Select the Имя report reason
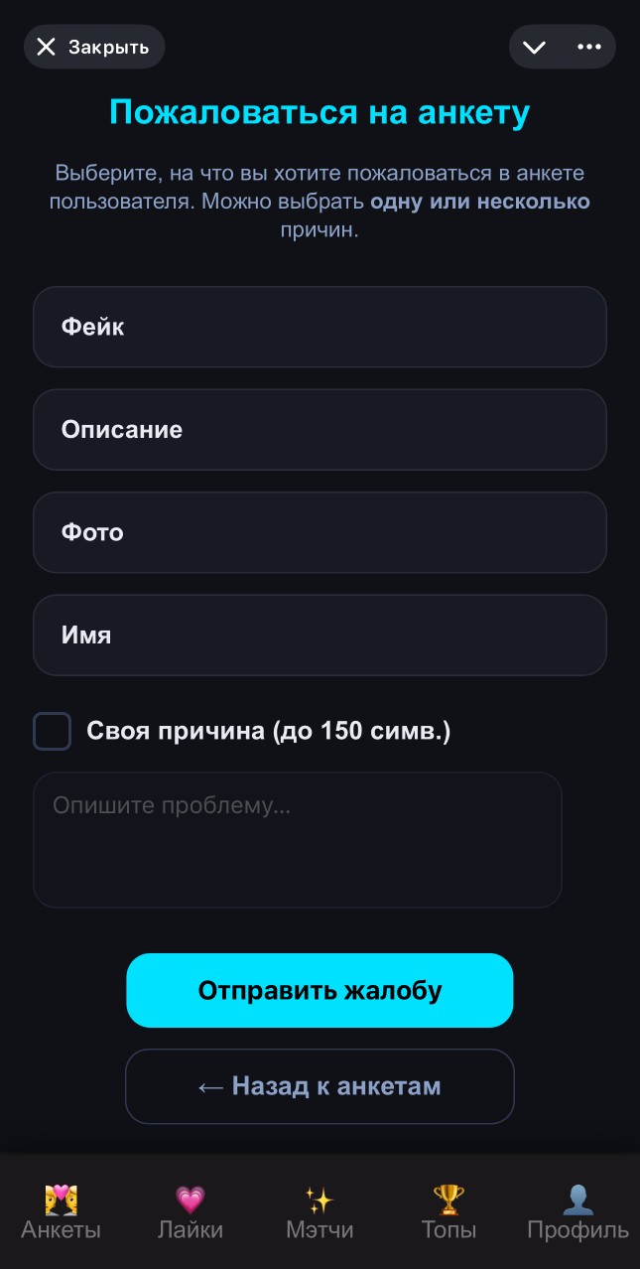The image size is (640, 1269). pyautogui.click(x=320, y=634)
